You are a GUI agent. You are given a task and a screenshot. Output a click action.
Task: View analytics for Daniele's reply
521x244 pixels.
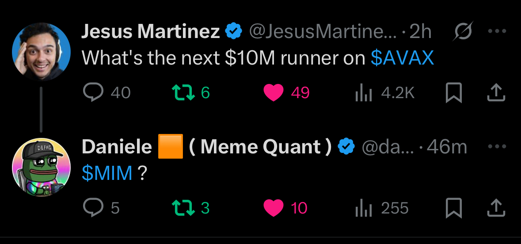click(363, 208)
